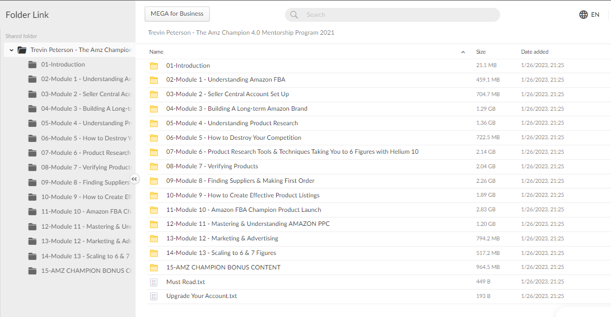Click folder icon of 04-Module 3 row in file list
This screenshot has height=317, width=611.
point(154,109)
